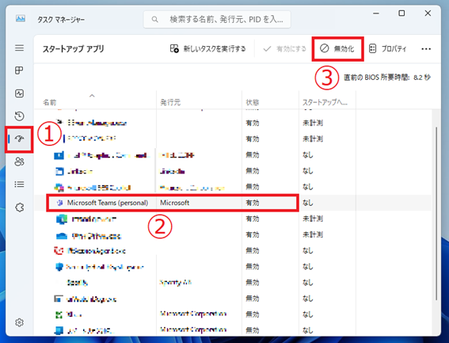The width and height of the screenshot is (449, 343).
Task: Select the Startup apps sidebar icon
Action: point(19,139)
